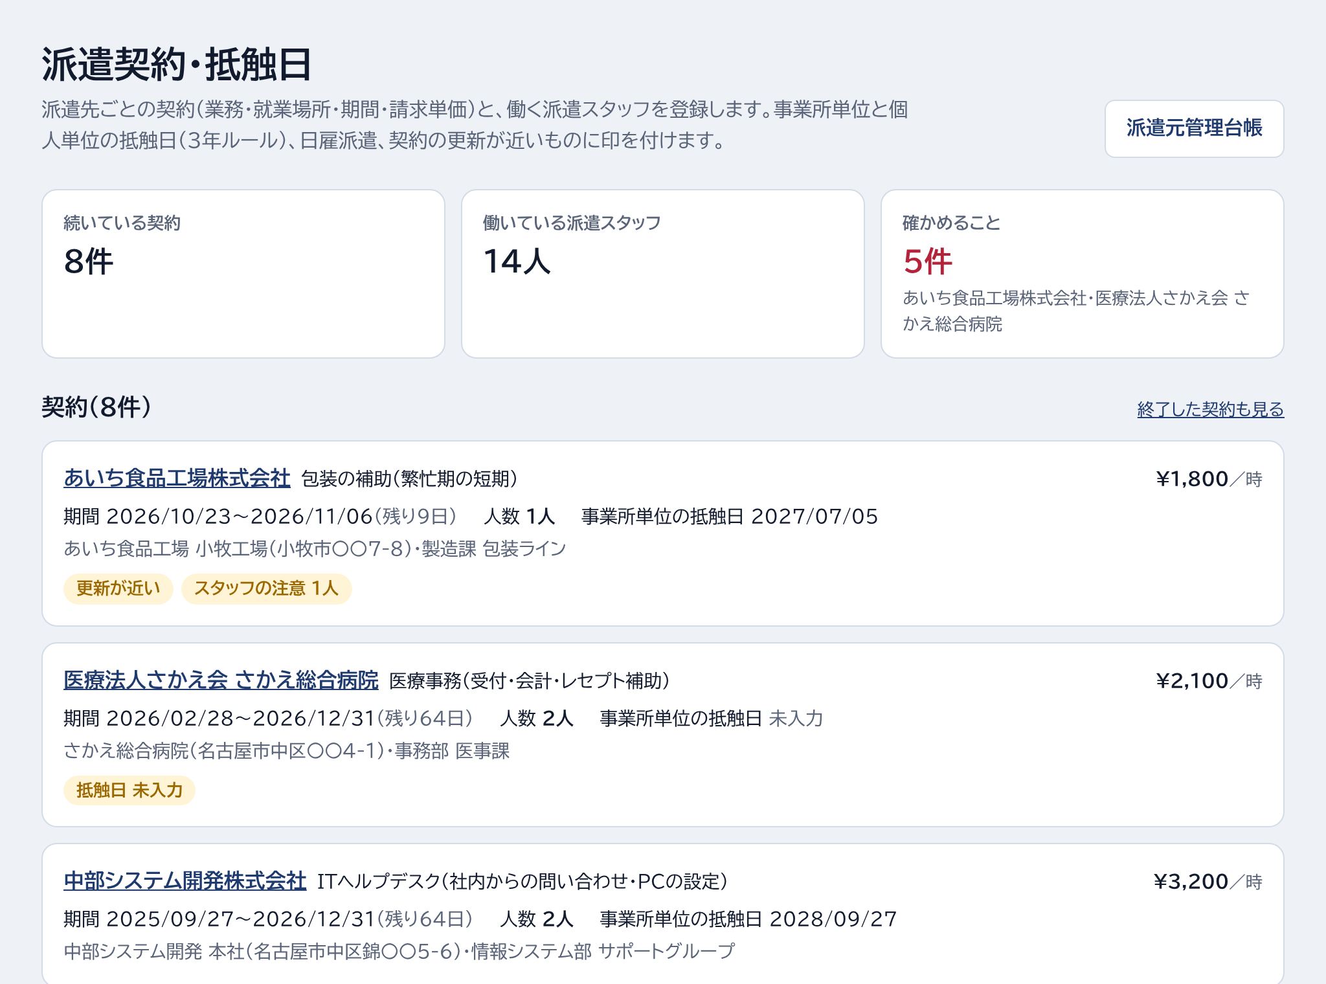Click 人数 2人 in さかえ総合病院 card
Screen dimensions: 1326x984
pyautogui.click(x=537, y=719)
